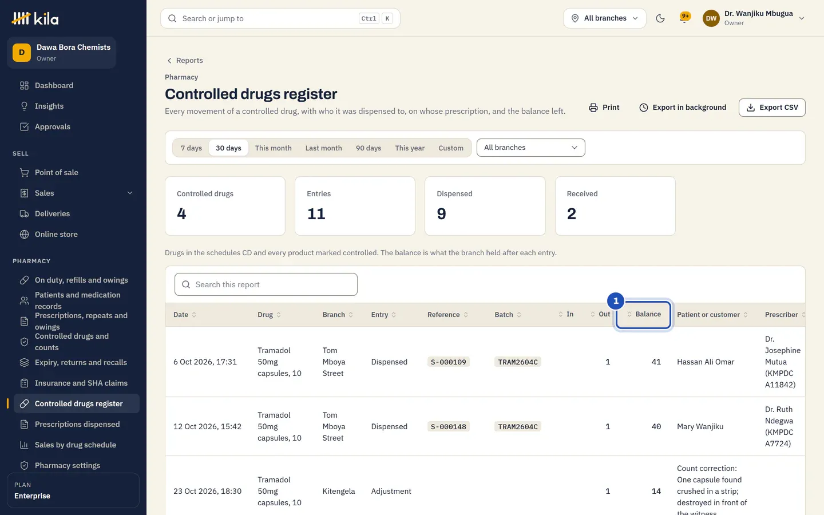The image size is (824, 515).
Task: Open the All branches filter dropdown
Action: click(530, 148)
